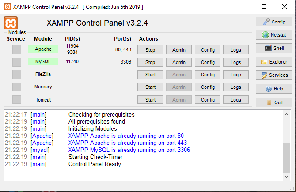The image size is (296, 192).
Task: Open the MySQL Config menu
Action: tap(208, 62)
